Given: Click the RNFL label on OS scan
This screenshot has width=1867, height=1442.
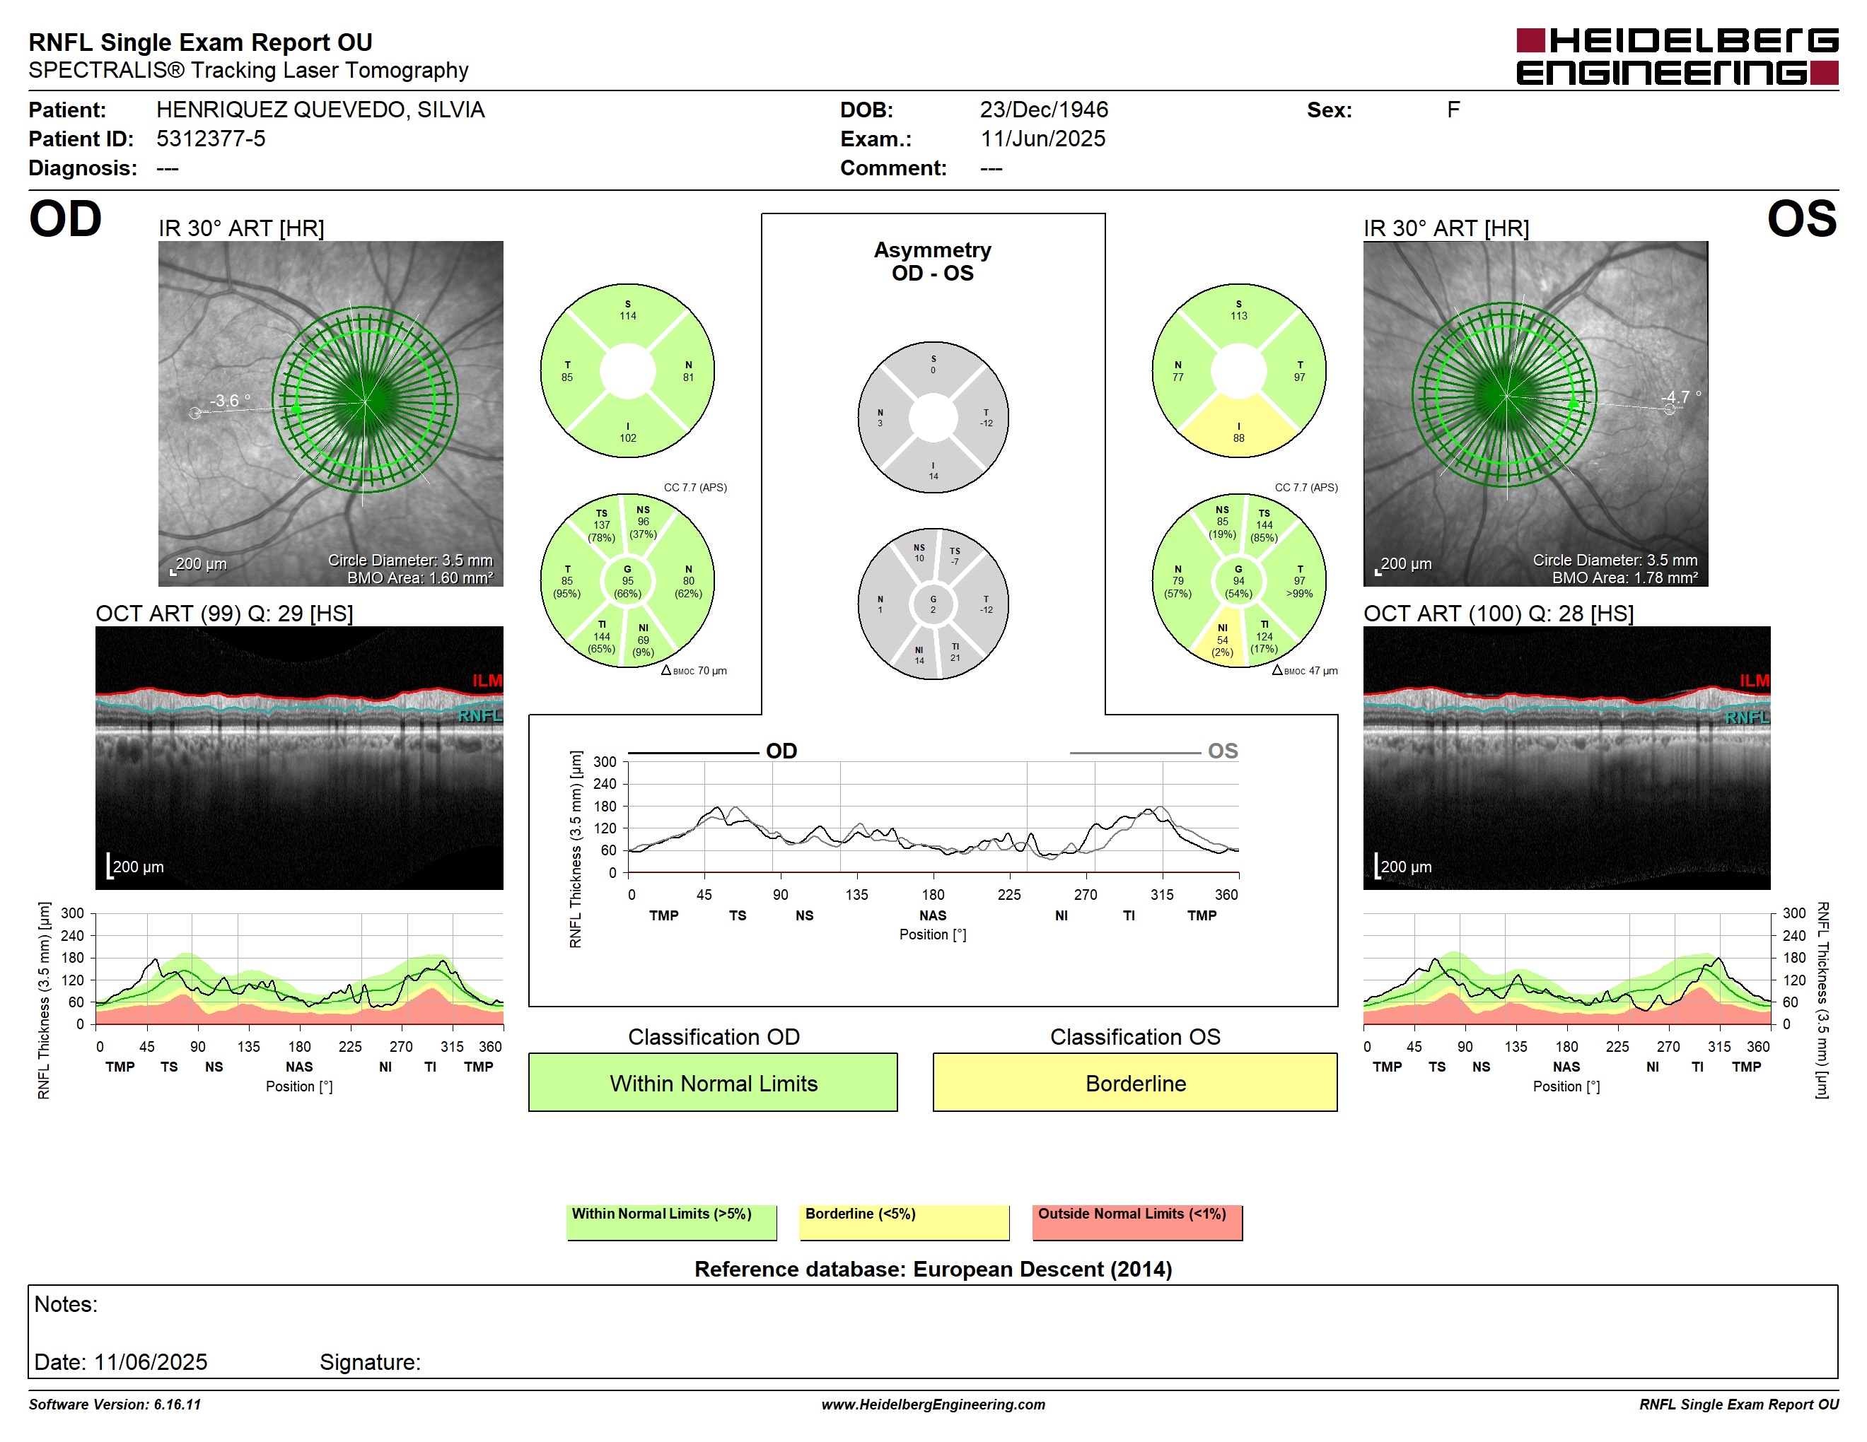Looking at the screenshot, I should click(1747, 717).
